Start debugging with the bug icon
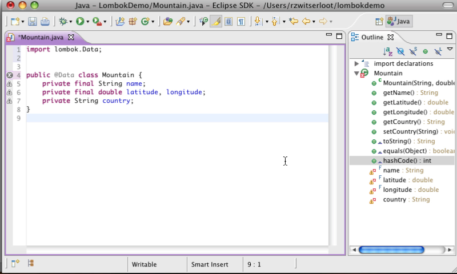 click(x=62, y=22)
